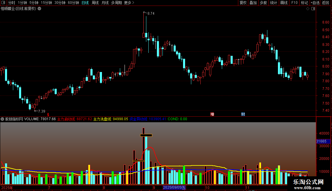Click the COND: 0.00 readout
Image resolution: width=332 pixels, height=191 pixels.
177,119
